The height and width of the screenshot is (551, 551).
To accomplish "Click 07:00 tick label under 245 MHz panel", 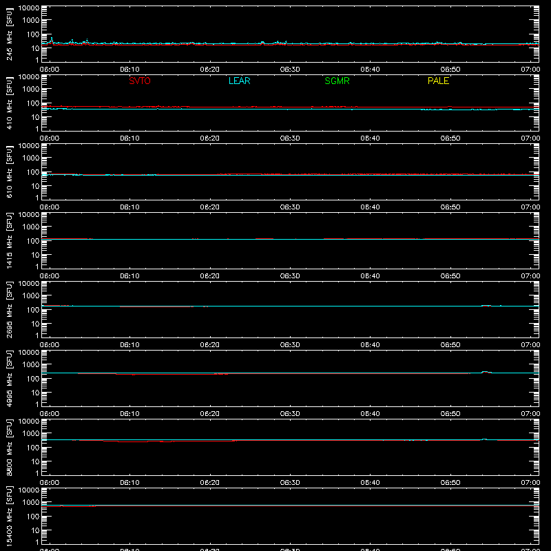I will point(530,70).
